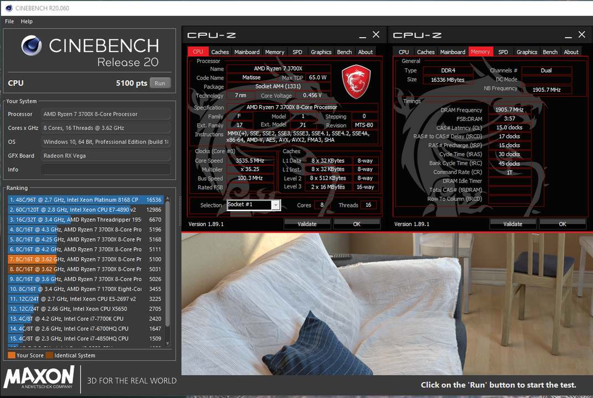Select the ranking list scrollbar thumb
This screenshot has width=593, height=398.
[x=168, y=264]
